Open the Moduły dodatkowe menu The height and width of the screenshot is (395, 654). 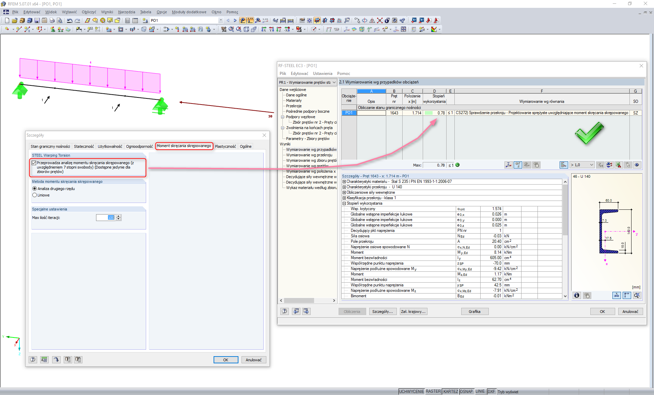point(189,12)
